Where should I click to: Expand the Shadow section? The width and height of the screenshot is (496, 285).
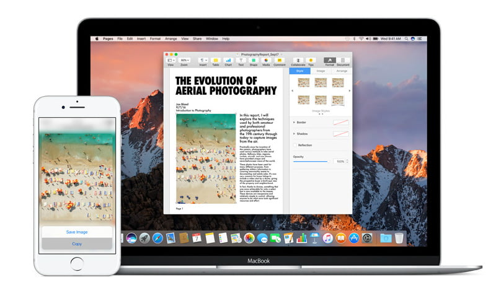294,134
